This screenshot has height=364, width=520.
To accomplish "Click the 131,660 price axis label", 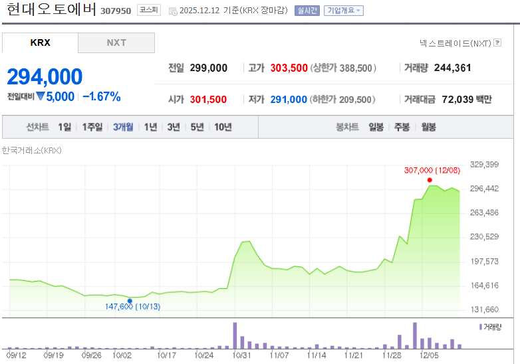I will [484, 310].
